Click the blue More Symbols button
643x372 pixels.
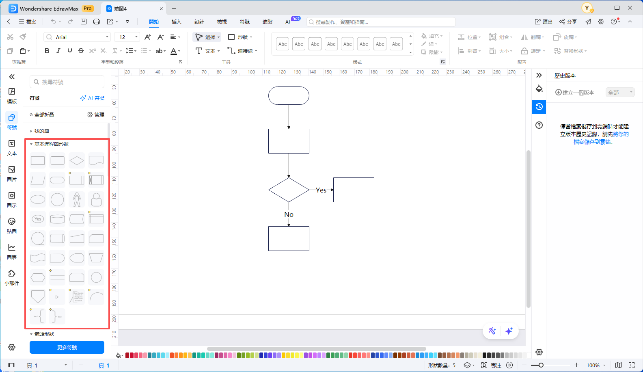pyautogui.click(x=67, y=347)
